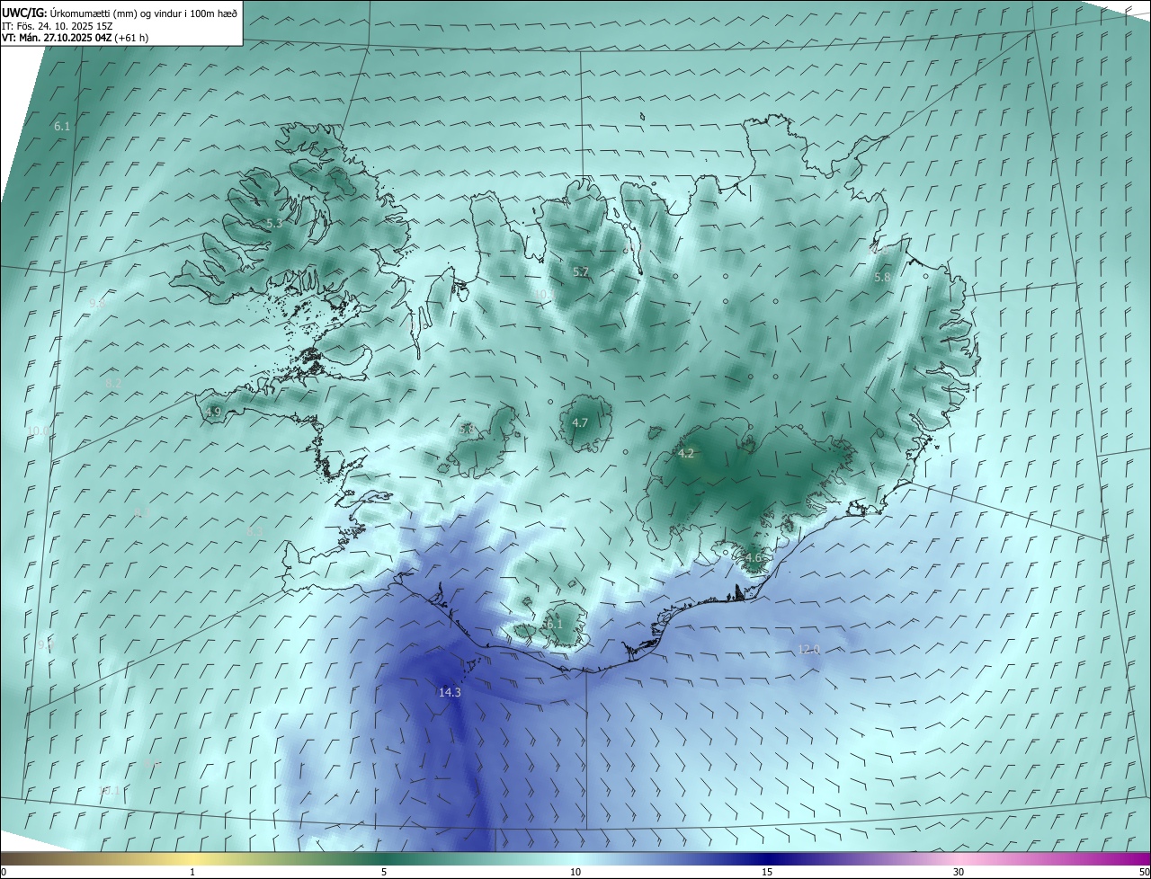
Task: Click the 4.2 value on Vatnajökull glacier
Action: pyautogui.click(x=686, y=453)
